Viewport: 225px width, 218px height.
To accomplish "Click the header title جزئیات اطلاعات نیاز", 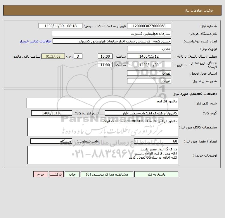I will click(x=199, y=11).
